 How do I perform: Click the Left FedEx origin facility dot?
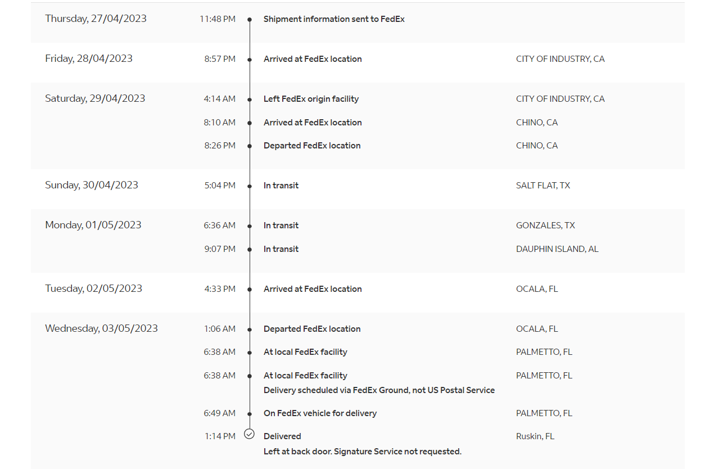(250, 99)
